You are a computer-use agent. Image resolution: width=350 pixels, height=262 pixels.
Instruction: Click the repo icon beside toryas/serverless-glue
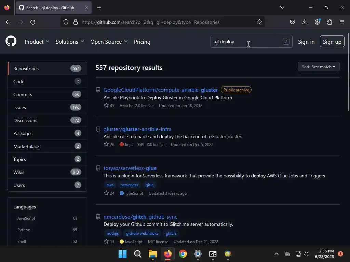(x=98, y=168)
